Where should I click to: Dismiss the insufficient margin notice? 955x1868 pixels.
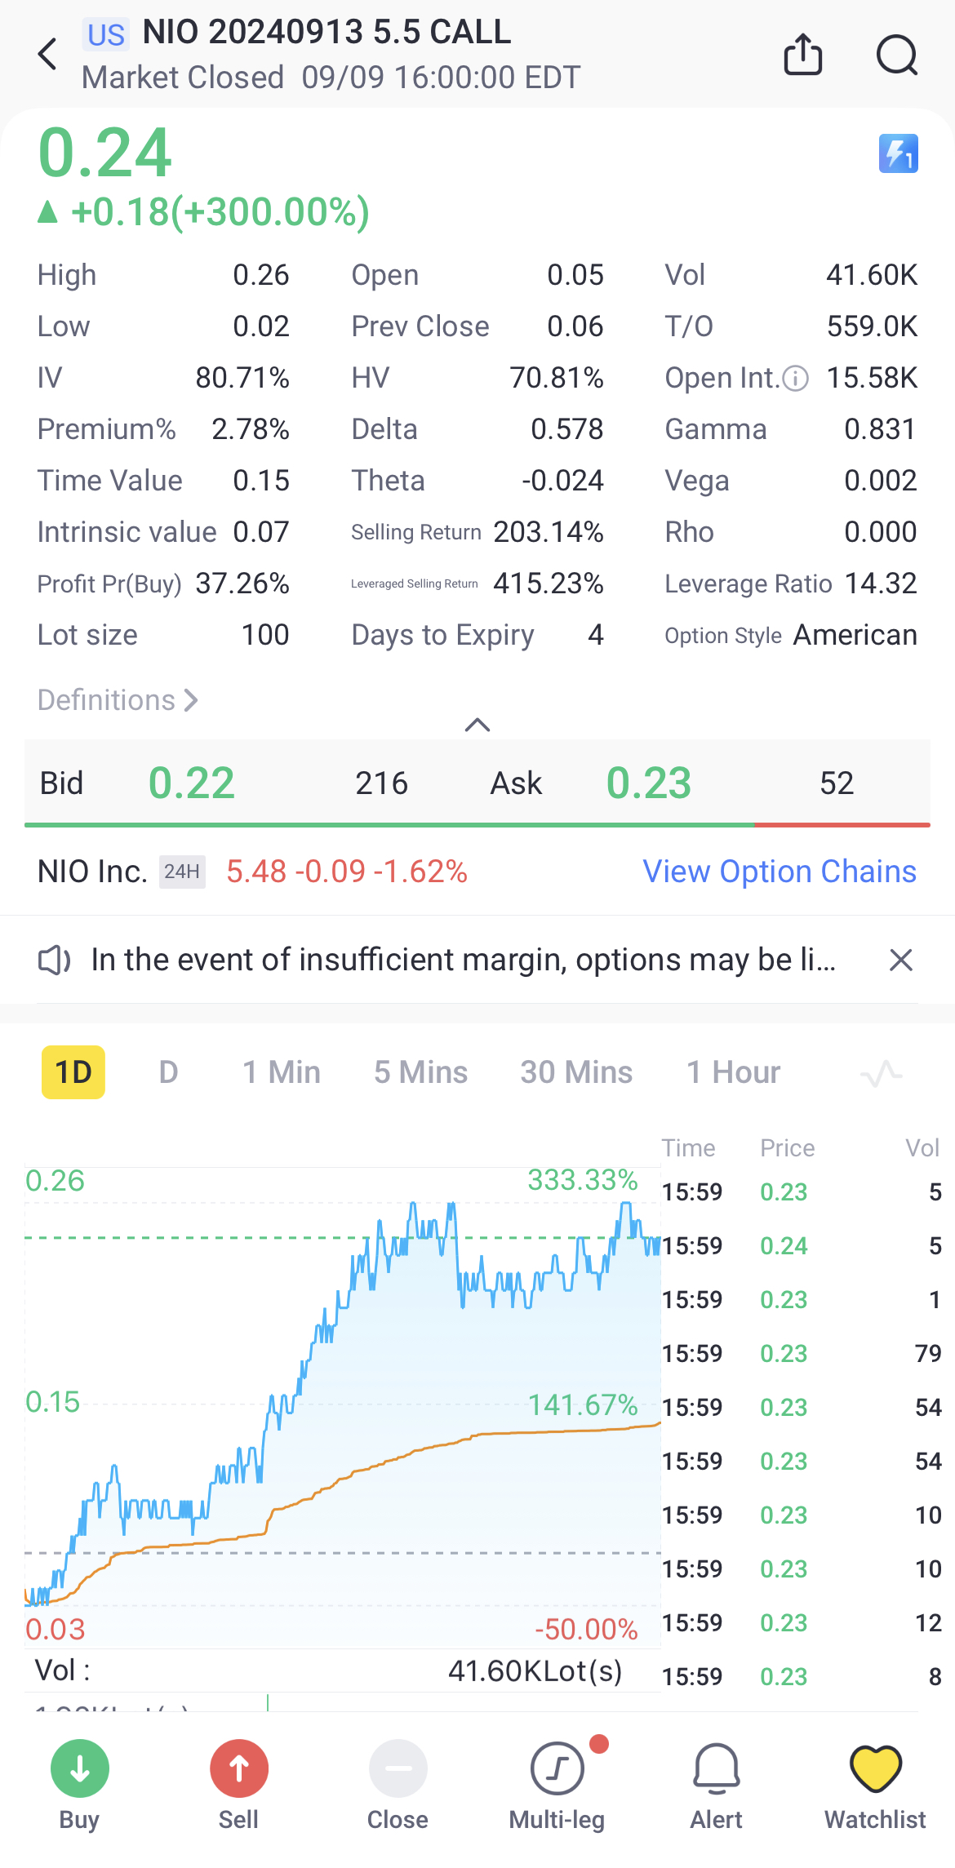point(900,961)
